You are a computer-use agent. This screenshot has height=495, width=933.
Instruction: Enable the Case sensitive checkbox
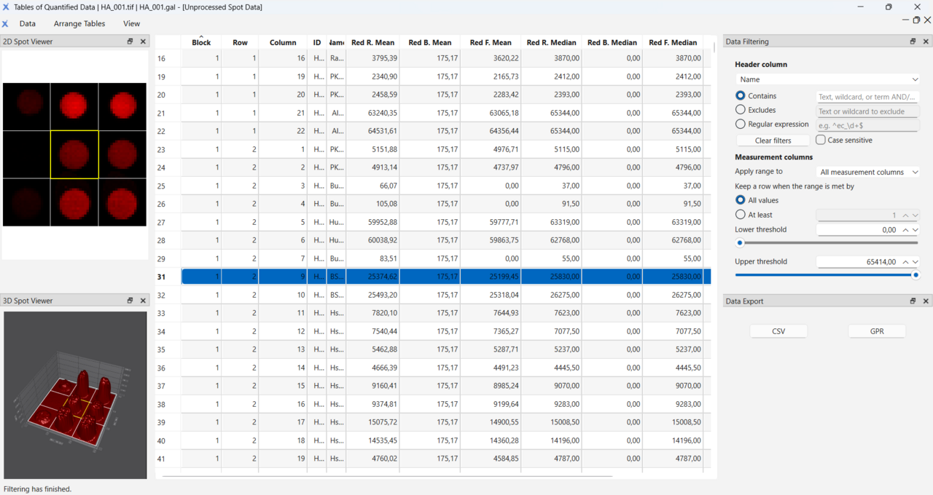coord(821,140)
